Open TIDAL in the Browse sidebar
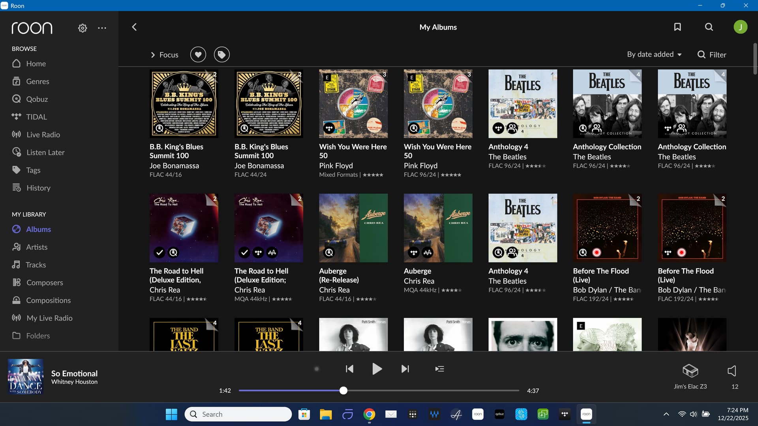This screenshot has height=426, width=758. pos(36,117)
